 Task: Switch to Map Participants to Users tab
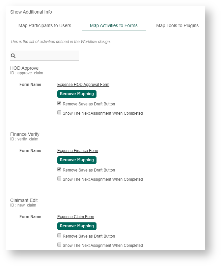click(x=45, y=25)
